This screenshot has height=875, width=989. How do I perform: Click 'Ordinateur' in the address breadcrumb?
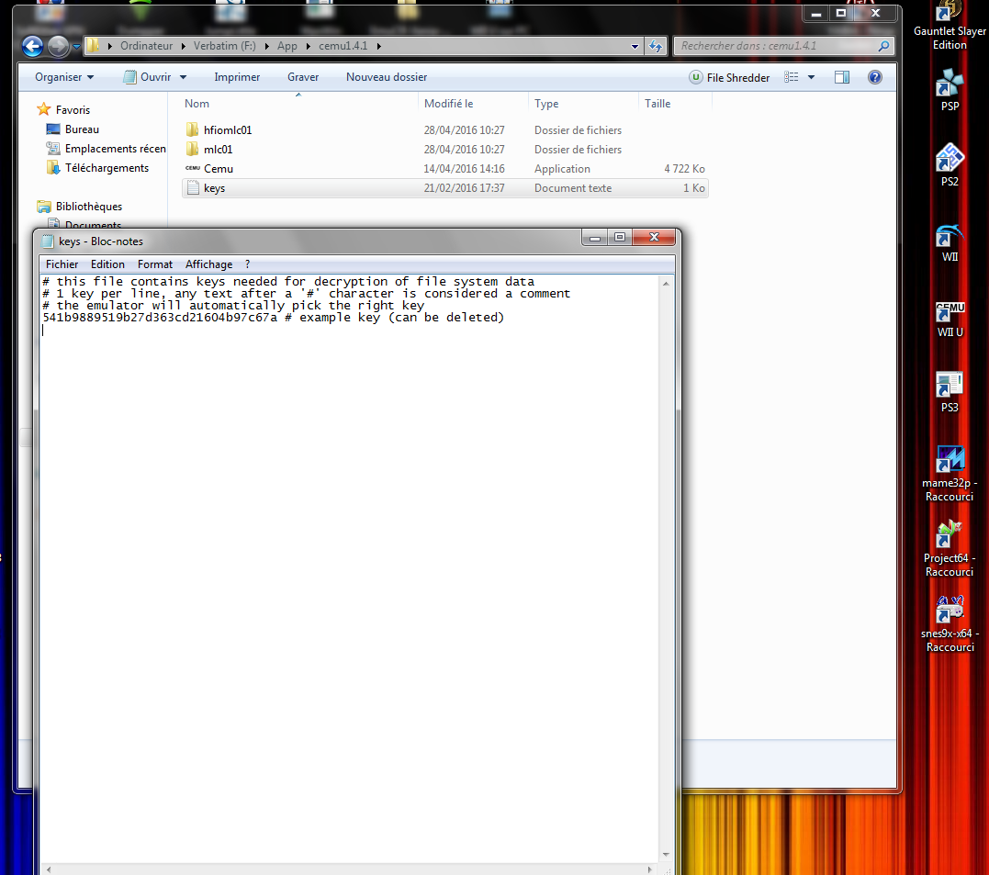coord(146,46)
